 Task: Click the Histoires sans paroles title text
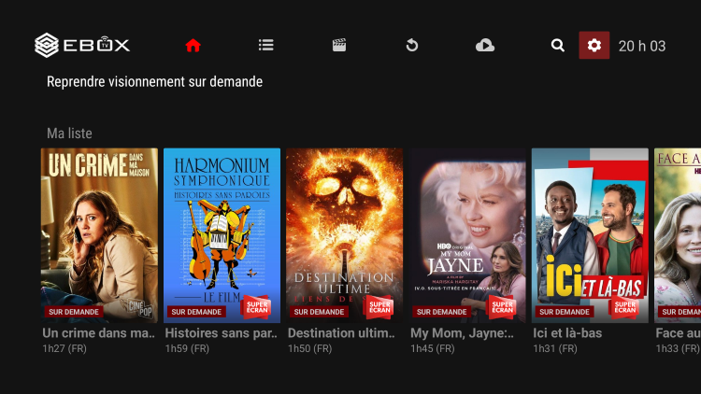[222, 333]
